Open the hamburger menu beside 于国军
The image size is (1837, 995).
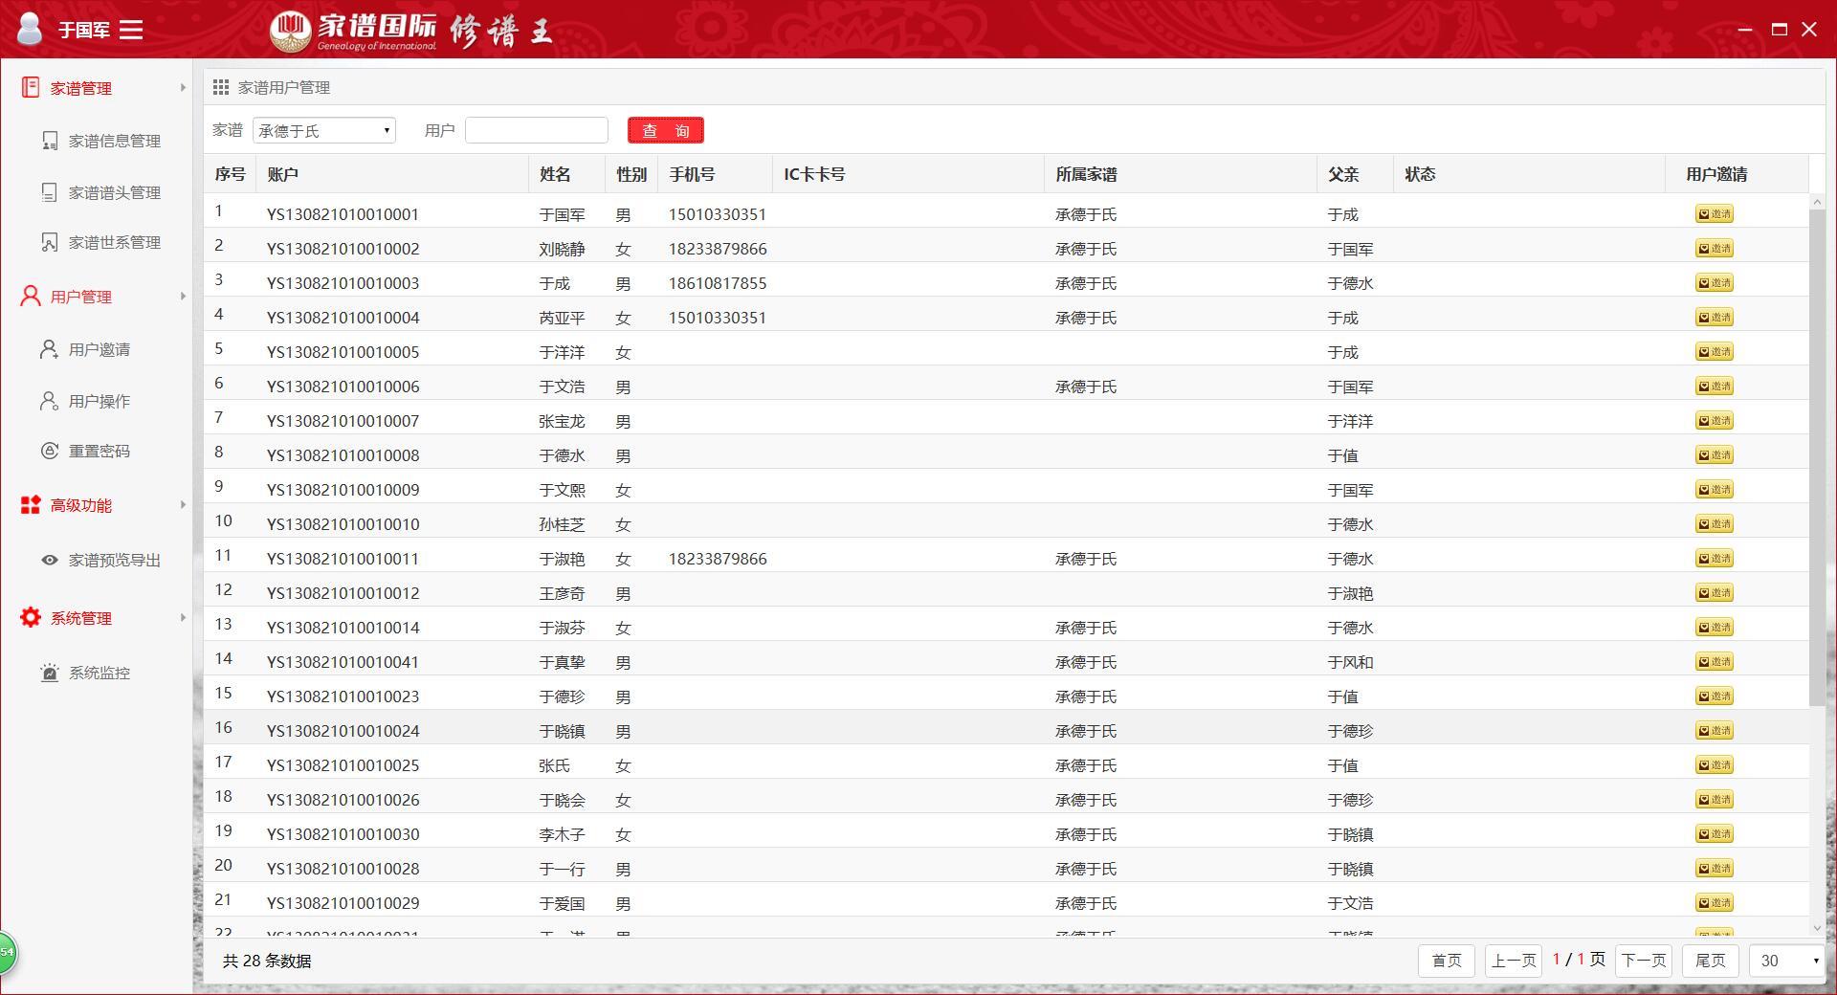[131, 31]
